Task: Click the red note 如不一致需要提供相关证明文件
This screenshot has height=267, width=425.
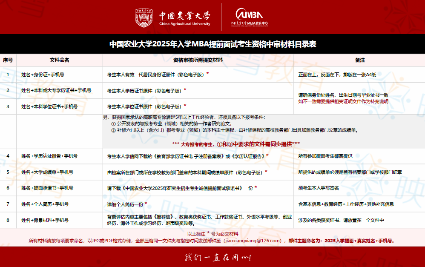Action: [x=343, y=101]
